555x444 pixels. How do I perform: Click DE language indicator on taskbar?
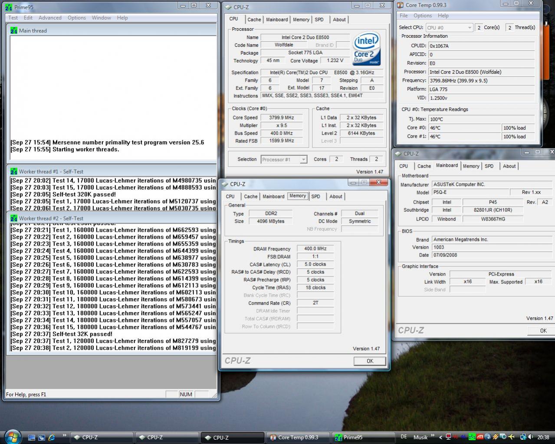click(404, 437)
